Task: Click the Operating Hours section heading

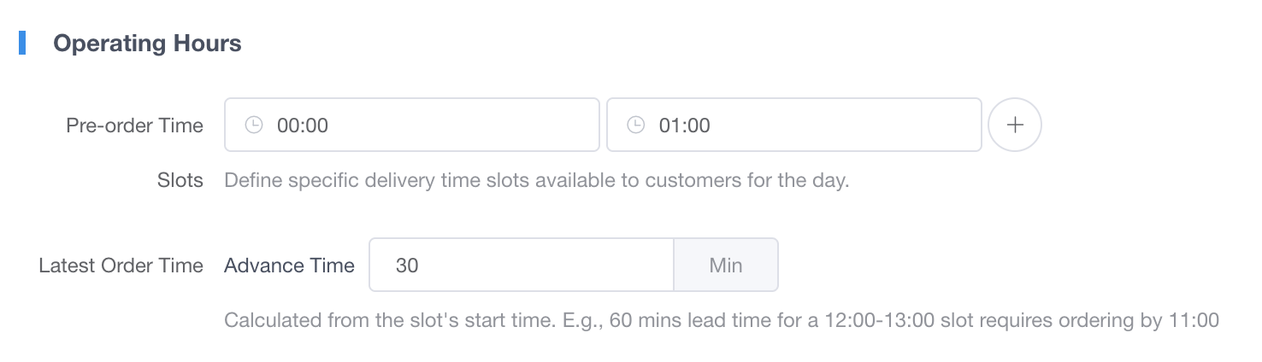Action: [x=147, y=44]
